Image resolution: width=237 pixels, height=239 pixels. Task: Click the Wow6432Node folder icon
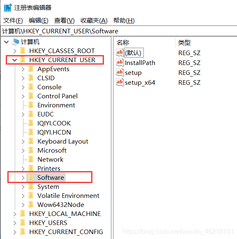coord(31,204)
